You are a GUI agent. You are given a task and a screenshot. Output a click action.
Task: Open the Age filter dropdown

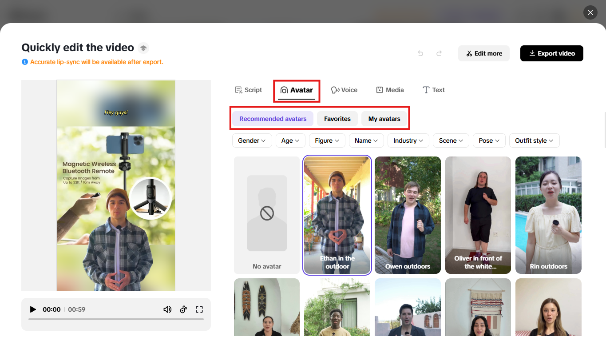click(290, 140)
